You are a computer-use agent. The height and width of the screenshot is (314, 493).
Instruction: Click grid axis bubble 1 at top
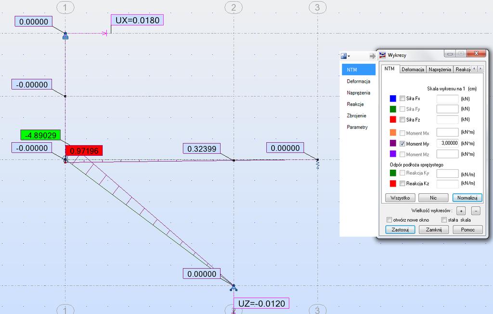pos(65,7)
